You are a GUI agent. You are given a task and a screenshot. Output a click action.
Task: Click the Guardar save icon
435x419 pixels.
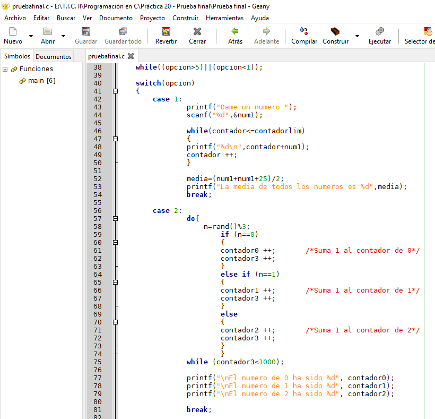click(86, 31)
